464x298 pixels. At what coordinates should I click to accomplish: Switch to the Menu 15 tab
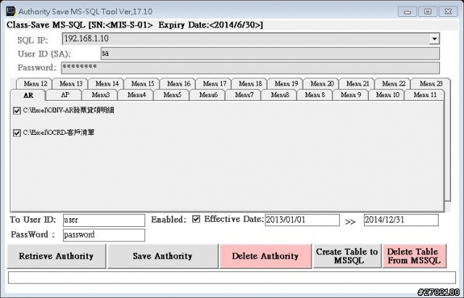tap(143, 84)
